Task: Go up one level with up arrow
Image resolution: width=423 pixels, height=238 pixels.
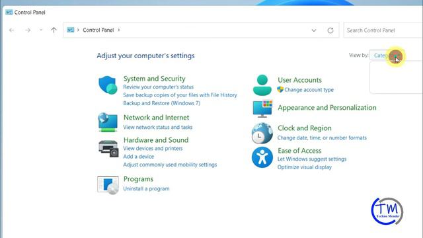Action: [54, 30]
